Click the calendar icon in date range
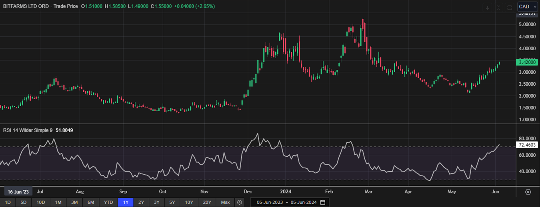 tap(322, 202)
